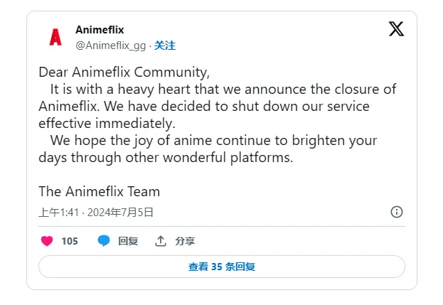The width and height of the screenshot is (443, 305).
Task: Click the 'Dear Animeflix Community' greeting line
Action: pos(124,73)
